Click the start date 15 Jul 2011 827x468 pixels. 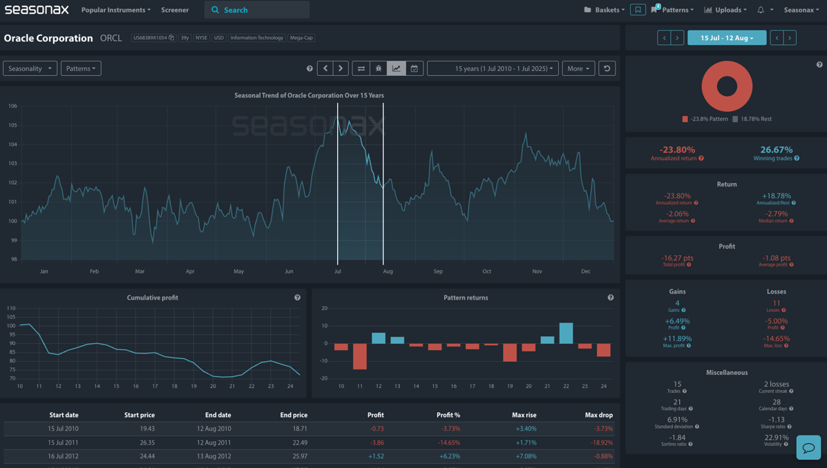(64, 442)
